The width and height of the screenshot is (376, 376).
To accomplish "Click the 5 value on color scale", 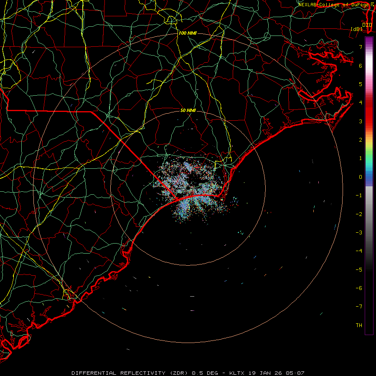I will pos(361,84).
